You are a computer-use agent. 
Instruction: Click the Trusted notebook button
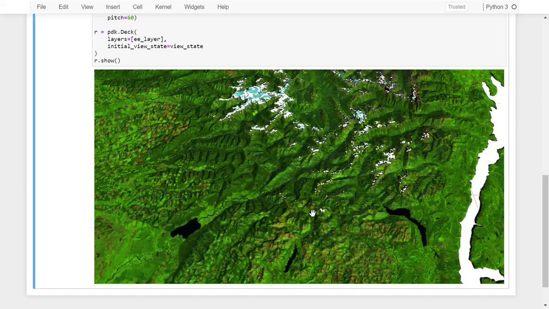coord(456,7)
